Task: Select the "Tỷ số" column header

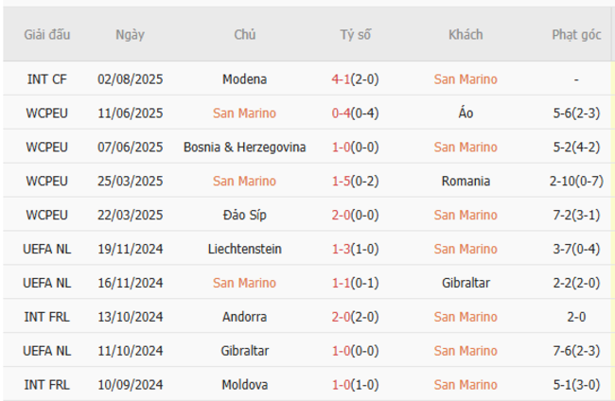Action: (356, 34)
